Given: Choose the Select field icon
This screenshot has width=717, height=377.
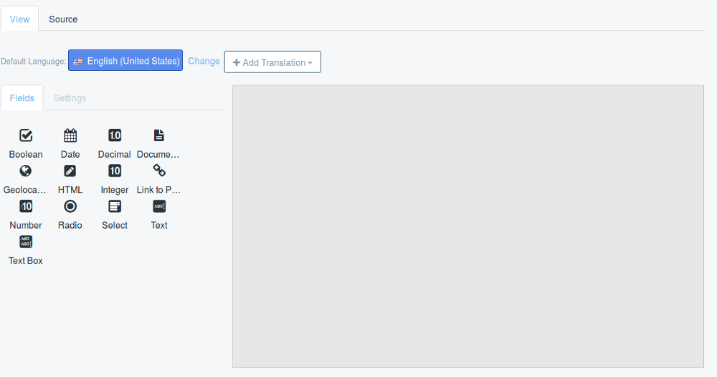Looking at the screenshot, I should [x=115, y=206].
